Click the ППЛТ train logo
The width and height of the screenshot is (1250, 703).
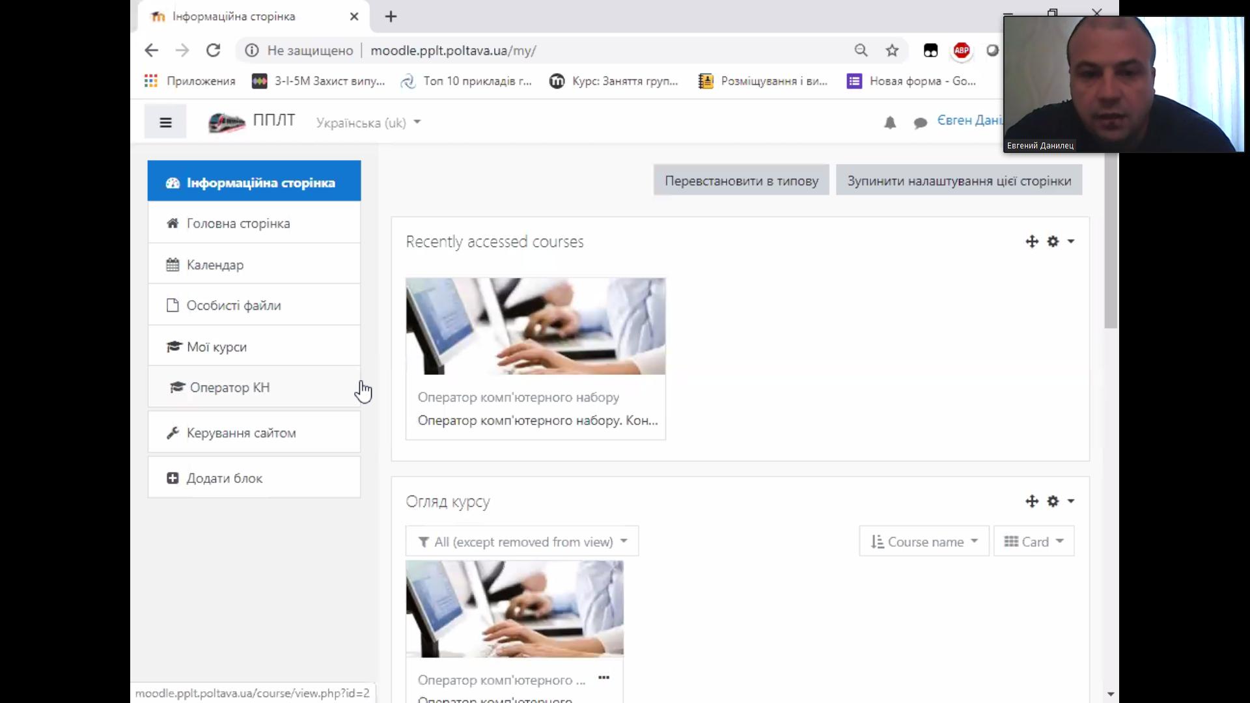(226, 122)
